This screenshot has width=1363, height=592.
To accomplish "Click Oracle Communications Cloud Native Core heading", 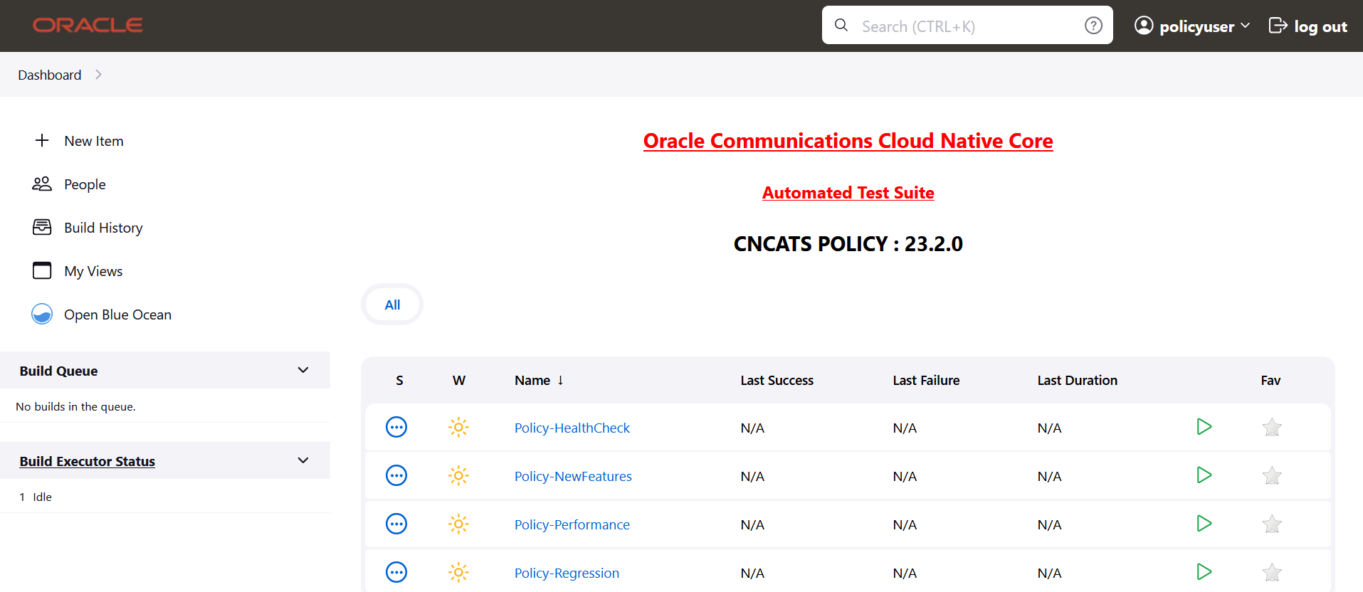I will [x=848, y=140].
